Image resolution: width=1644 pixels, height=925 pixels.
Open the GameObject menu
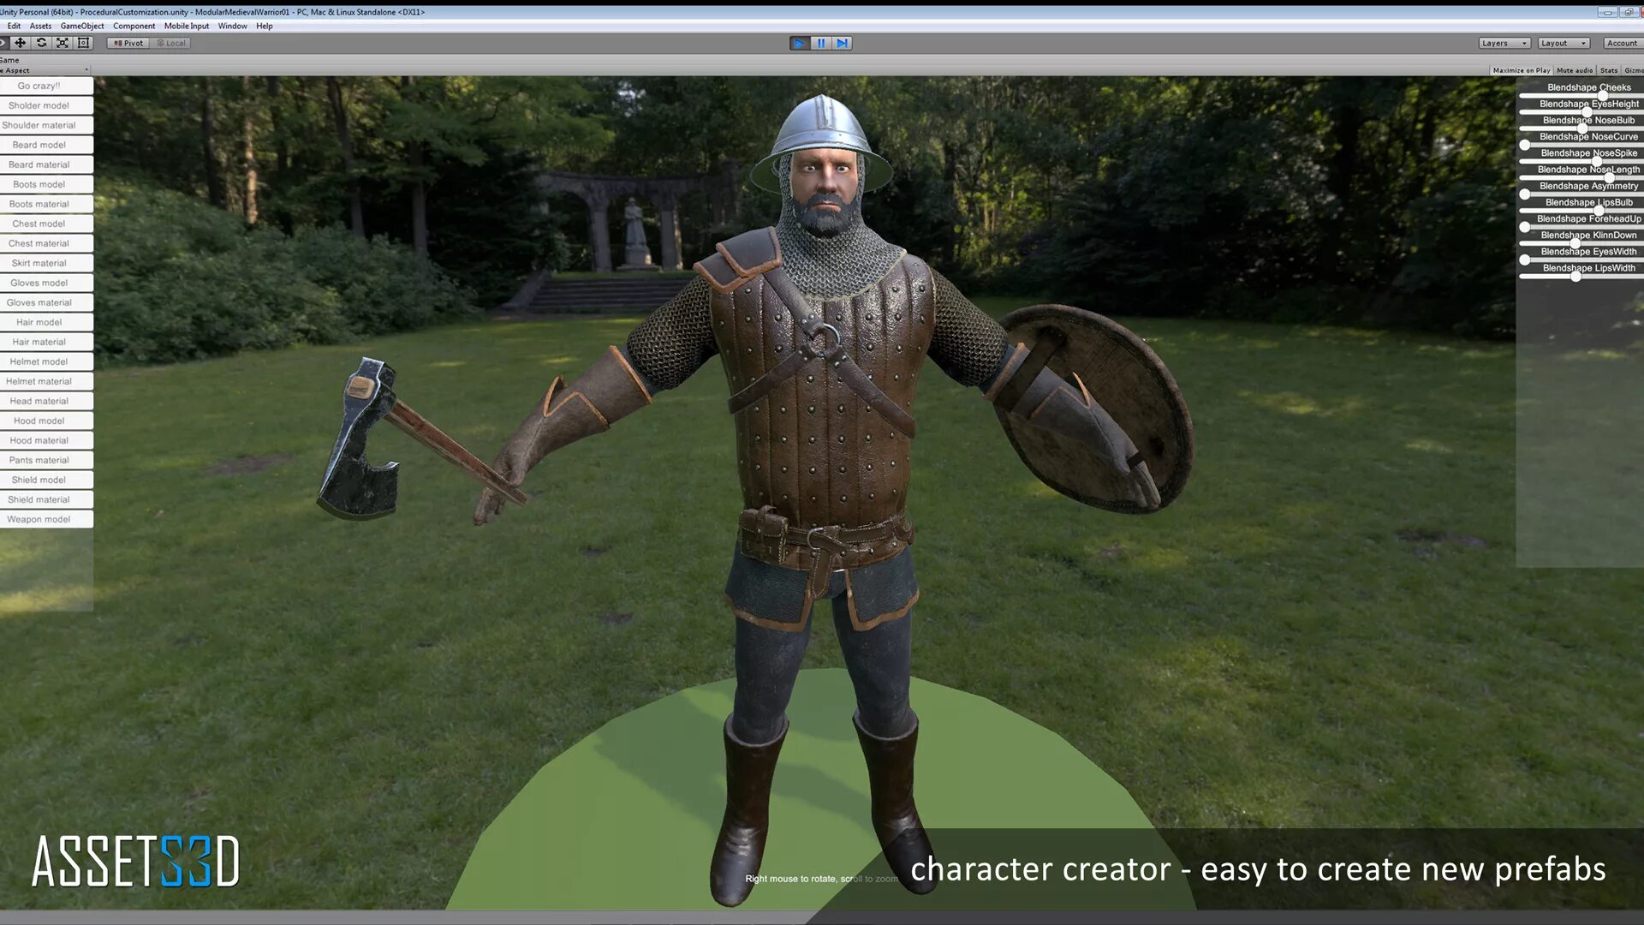[x=82, y=26]
